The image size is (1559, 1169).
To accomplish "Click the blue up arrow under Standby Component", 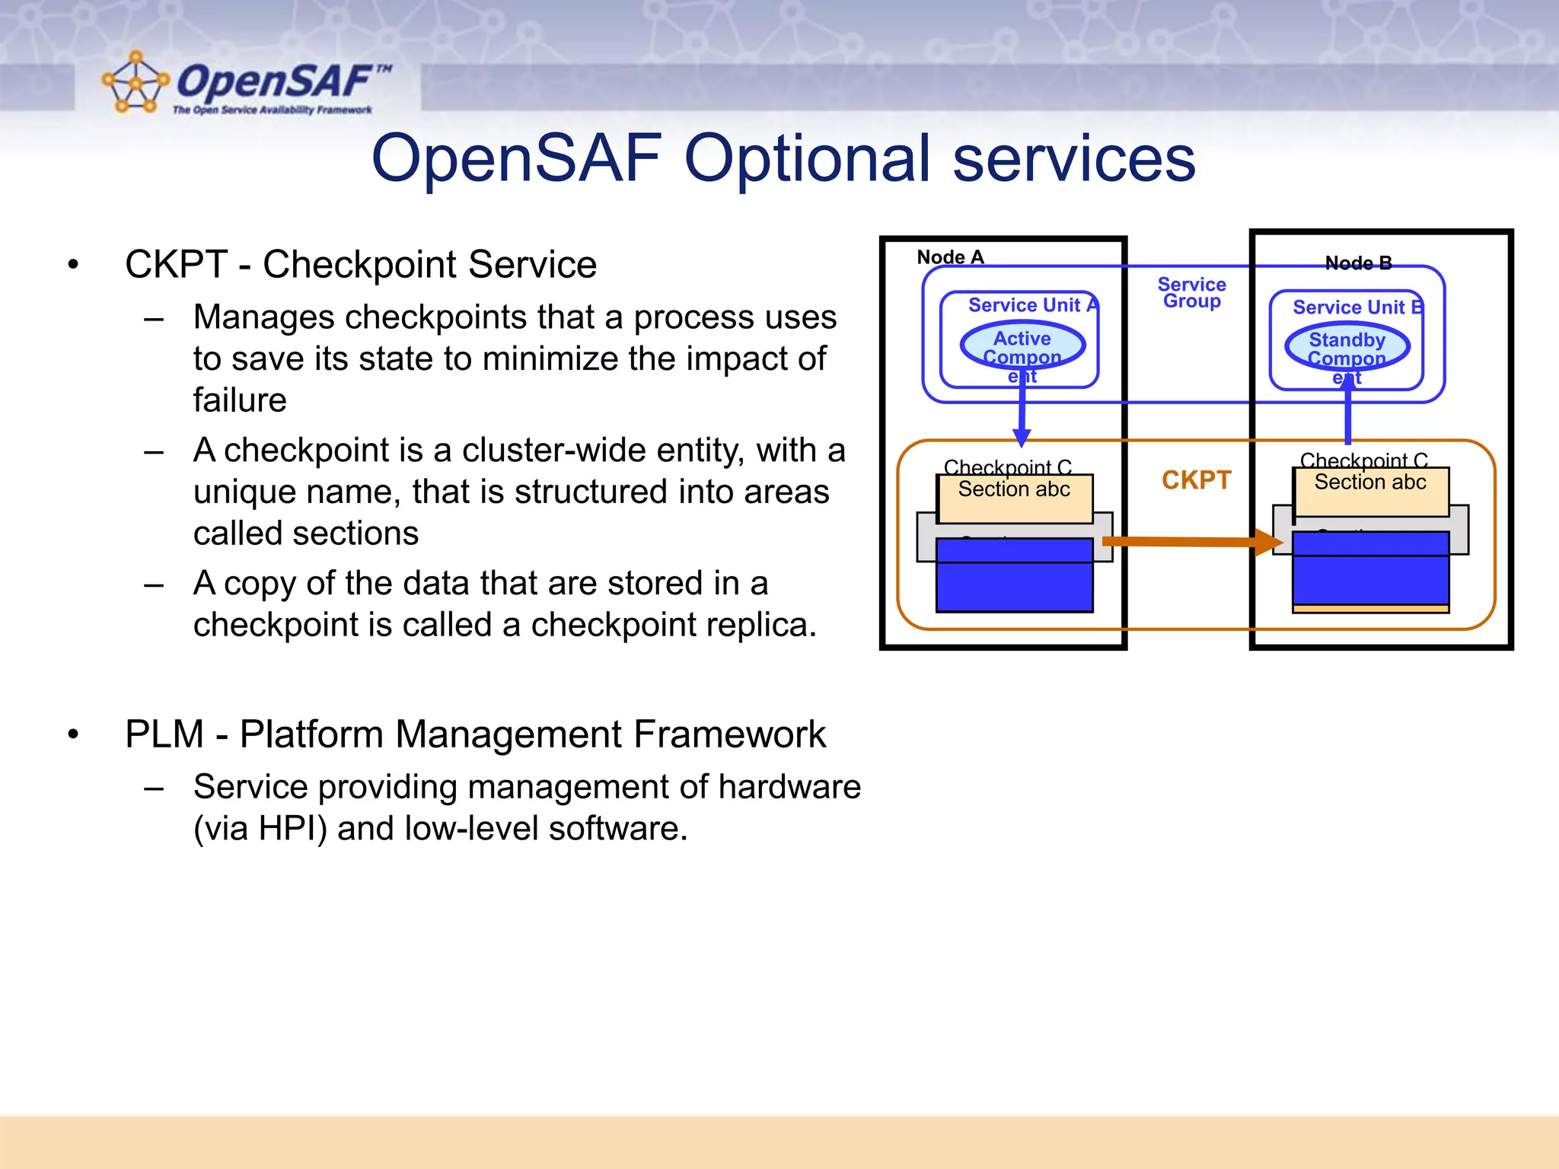I will pyautogui.click(x=1348, y=409).
